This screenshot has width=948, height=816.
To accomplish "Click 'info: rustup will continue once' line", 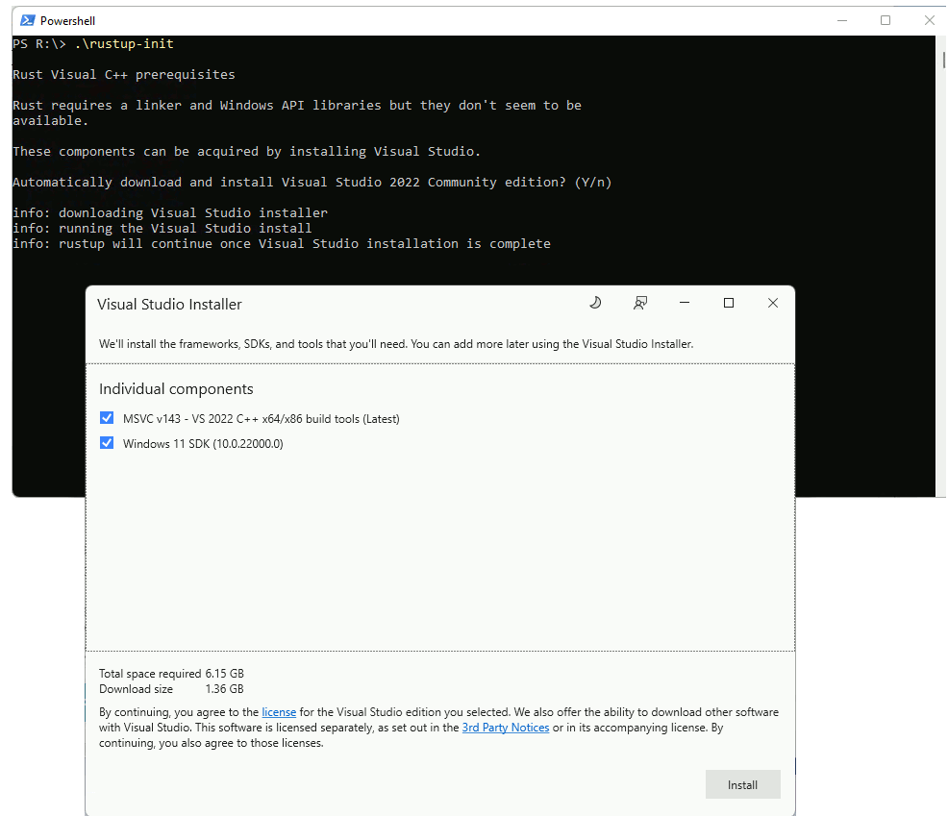I will point(282,243).
